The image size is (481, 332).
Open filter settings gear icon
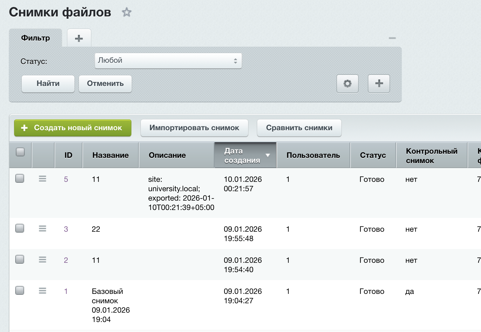(x=348, y=84)
